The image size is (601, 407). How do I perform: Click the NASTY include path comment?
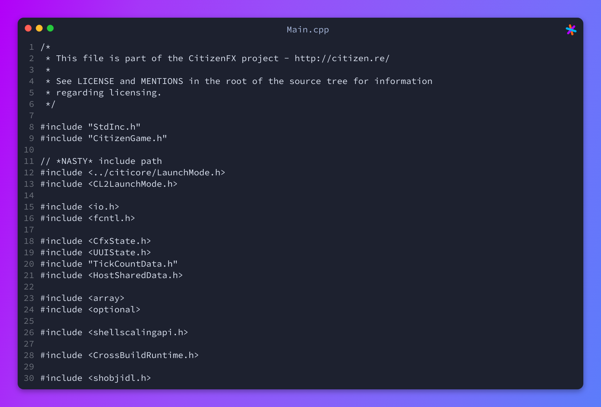tap(101, 161)
